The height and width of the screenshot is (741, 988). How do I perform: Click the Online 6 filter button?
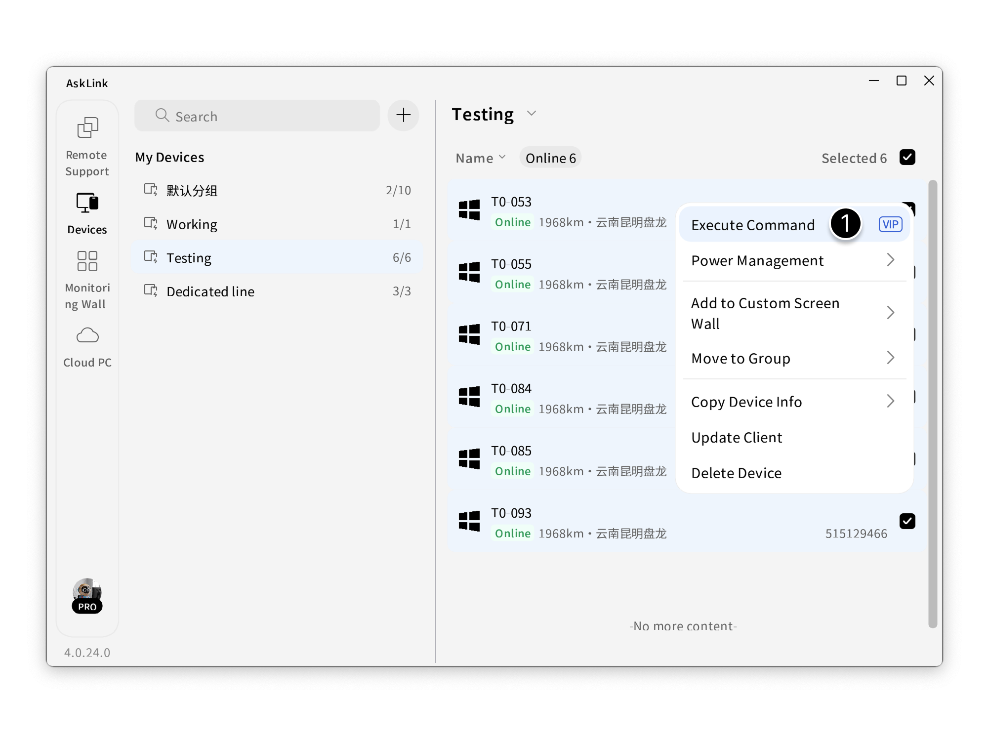pyautogui.click(x=550, y=158)
